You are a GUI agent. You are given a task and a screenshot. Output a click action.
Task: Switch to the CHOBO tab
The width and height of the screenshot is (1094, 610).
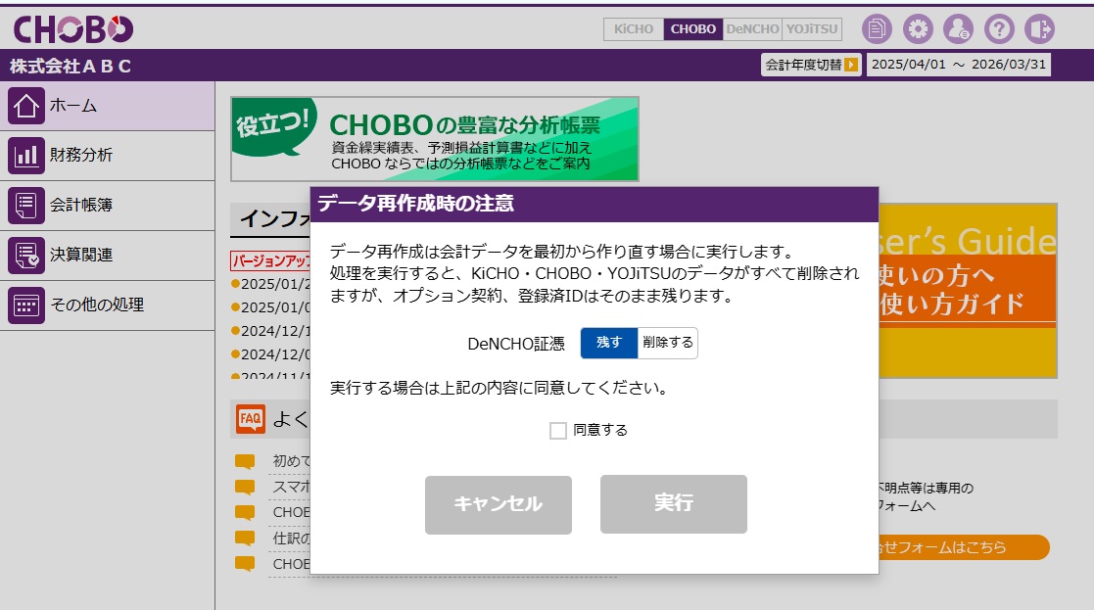click(692, 29)
